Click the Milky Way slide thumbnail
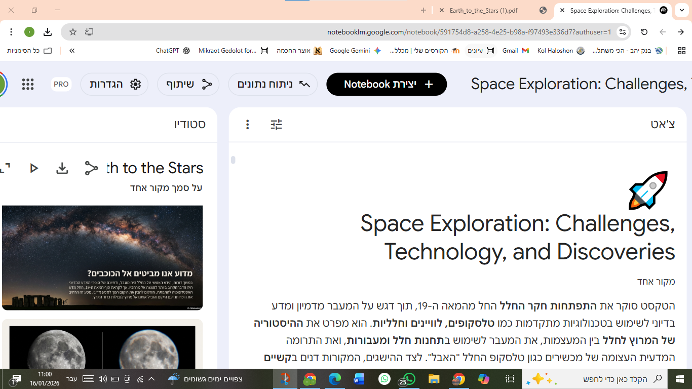 tap(102, 257)
